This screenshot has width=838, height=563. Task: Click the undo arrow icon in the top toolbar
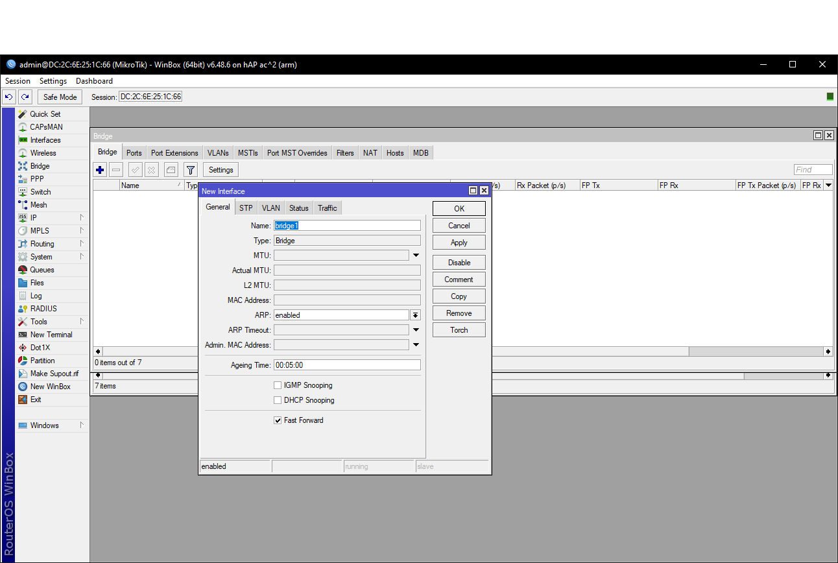point(9,97)
